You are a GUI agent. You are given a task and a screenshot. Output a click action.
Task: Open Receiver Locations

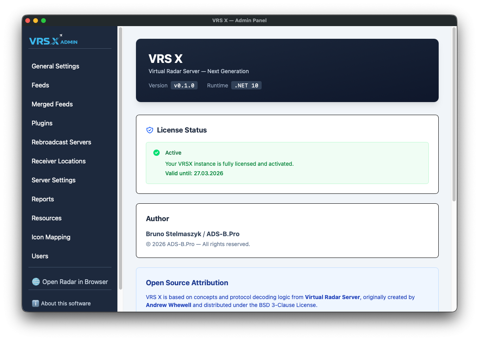pos(58,161)
